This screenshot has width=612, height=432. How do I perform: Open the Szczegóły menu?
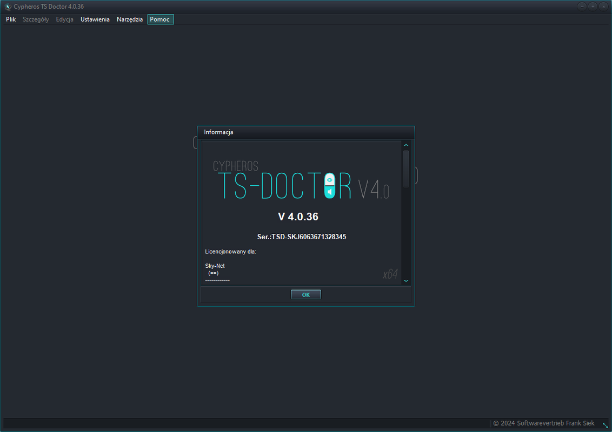click(36, 19)
